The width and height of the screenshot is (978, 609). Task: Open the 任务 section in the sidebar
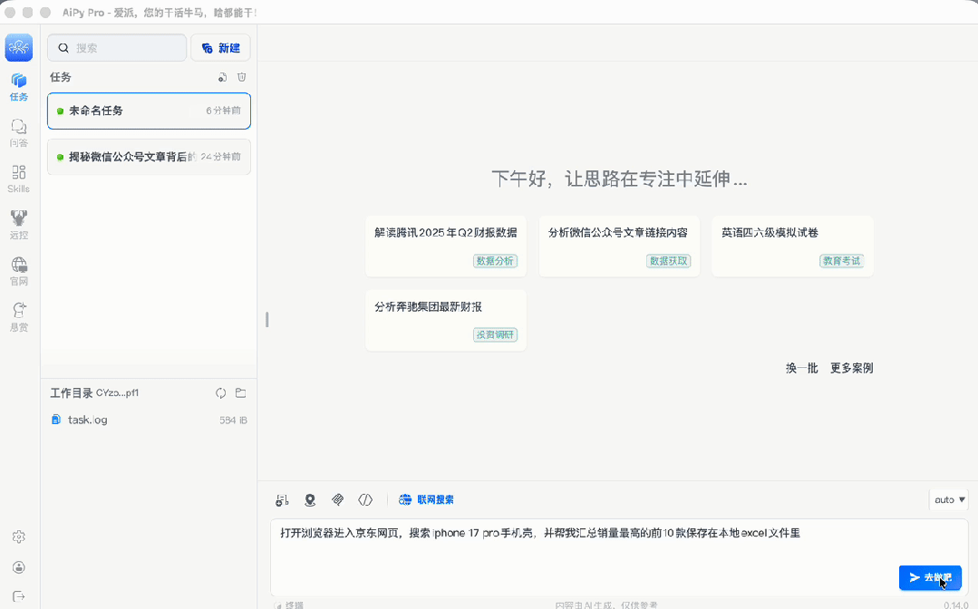click(19, 87)
